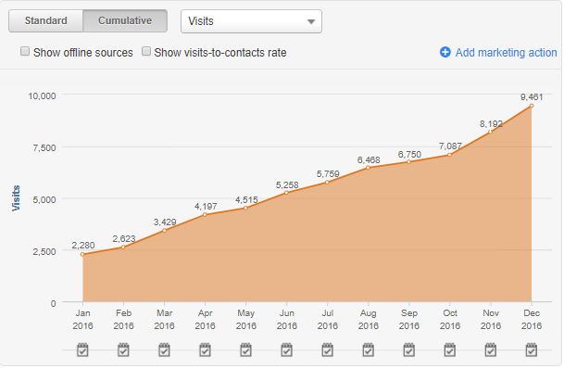The height and width of the screenshot is (368, 564).
Task: Select the Dec 2016 data point 9,461
Action: 532,106
